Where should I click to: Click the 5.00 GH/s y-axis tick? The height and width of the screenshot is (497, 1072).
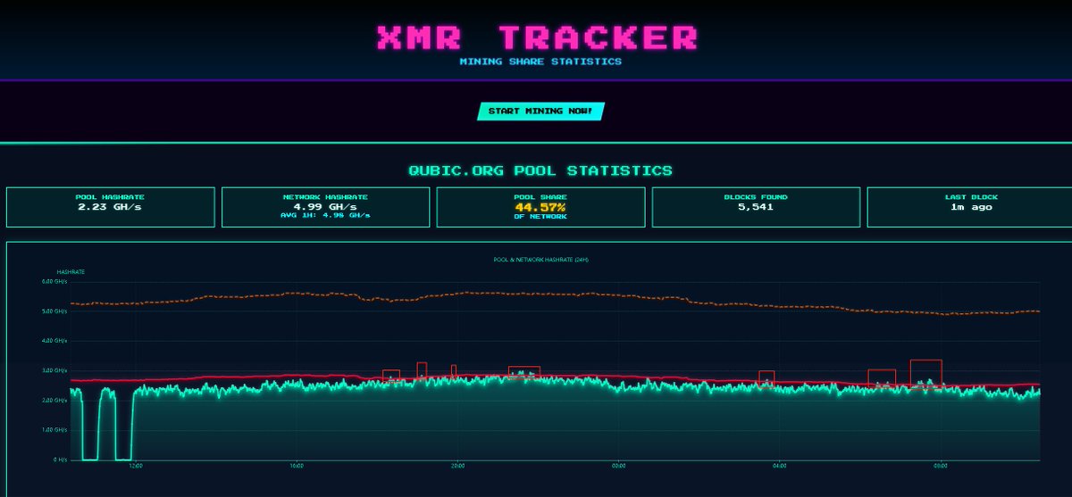(54, 311)
